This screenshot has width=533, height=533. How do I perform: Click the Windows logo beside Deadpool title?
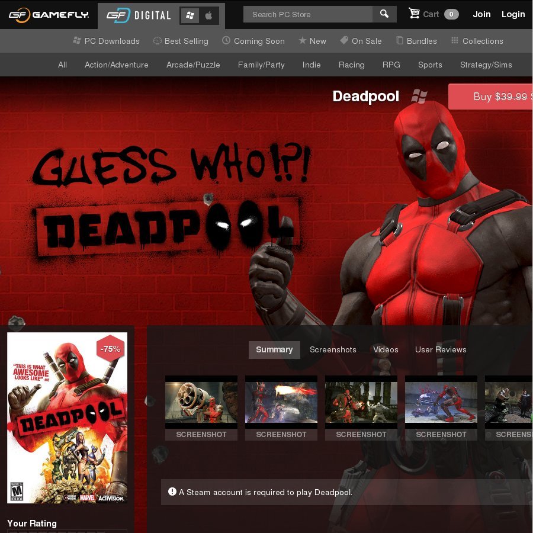(419, 96)
